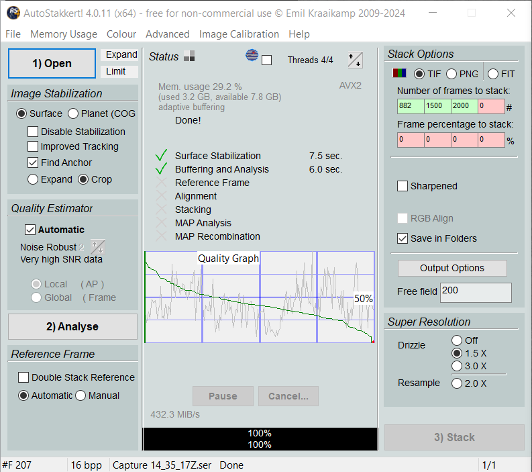This screenshot has height=472, width=532.
Task: Select the Planet (COG) radio button
Action: pyautogui.click(x=73, y=113)
